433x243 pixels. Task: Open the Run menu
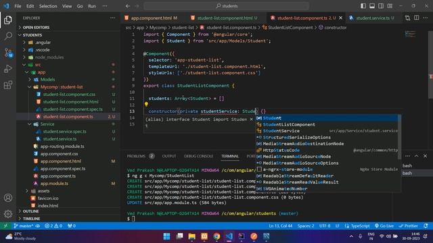[x=92, y=6]
